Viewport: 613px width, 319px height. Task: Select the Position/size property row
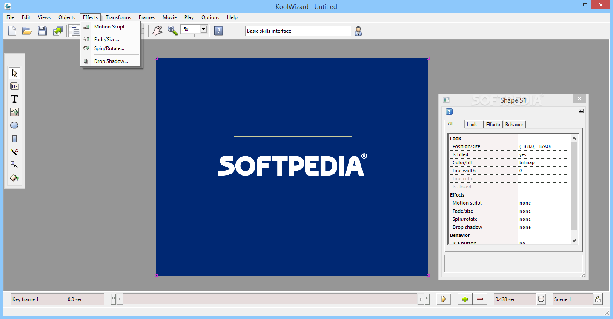pyautogui.click(x=509, y=146)
